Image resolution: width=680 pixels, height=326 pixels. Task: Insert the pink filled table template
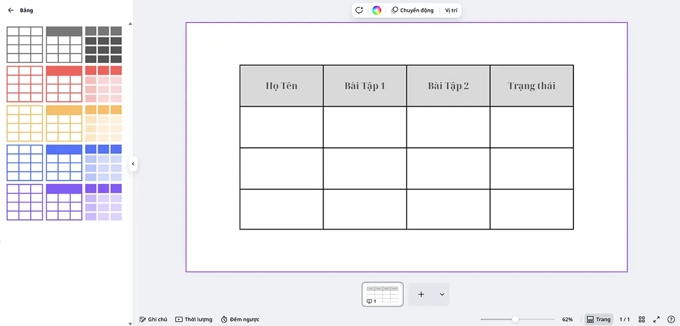(103, 84)
